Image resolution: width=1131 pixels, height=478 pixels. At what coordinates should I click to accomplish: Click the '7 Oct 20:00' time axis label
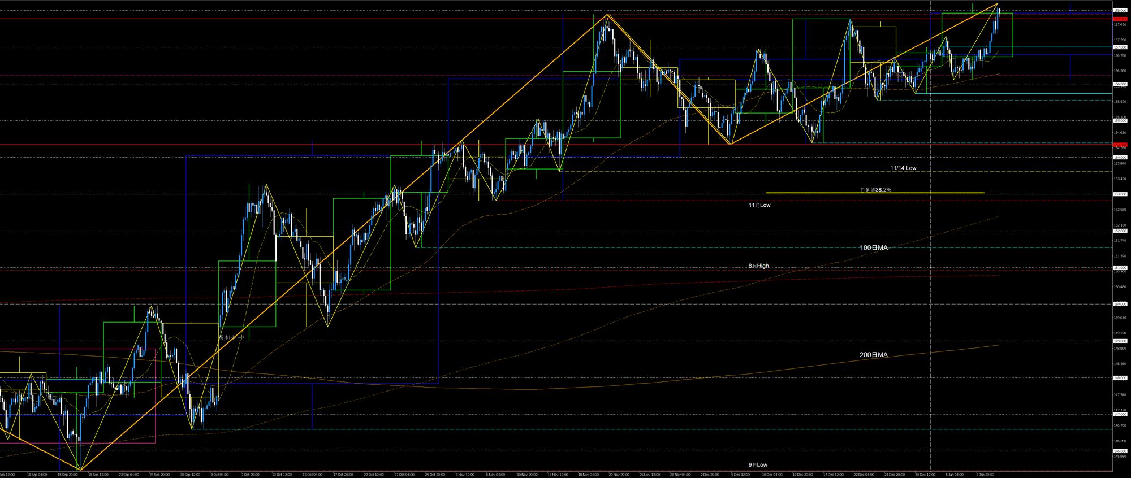click(250, 475)
